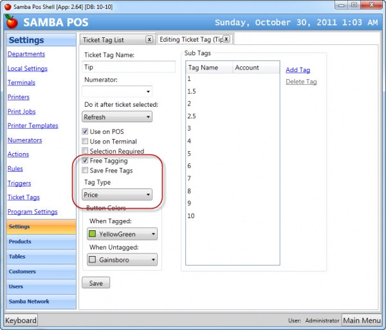Viewport: 386px width, 330px height.
Task: Enable Save Free Tags checkbox
Action: click(x=85, y=170)
